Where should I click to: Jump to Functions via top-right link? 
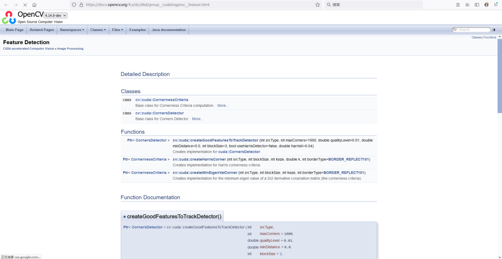coord(490,38)
